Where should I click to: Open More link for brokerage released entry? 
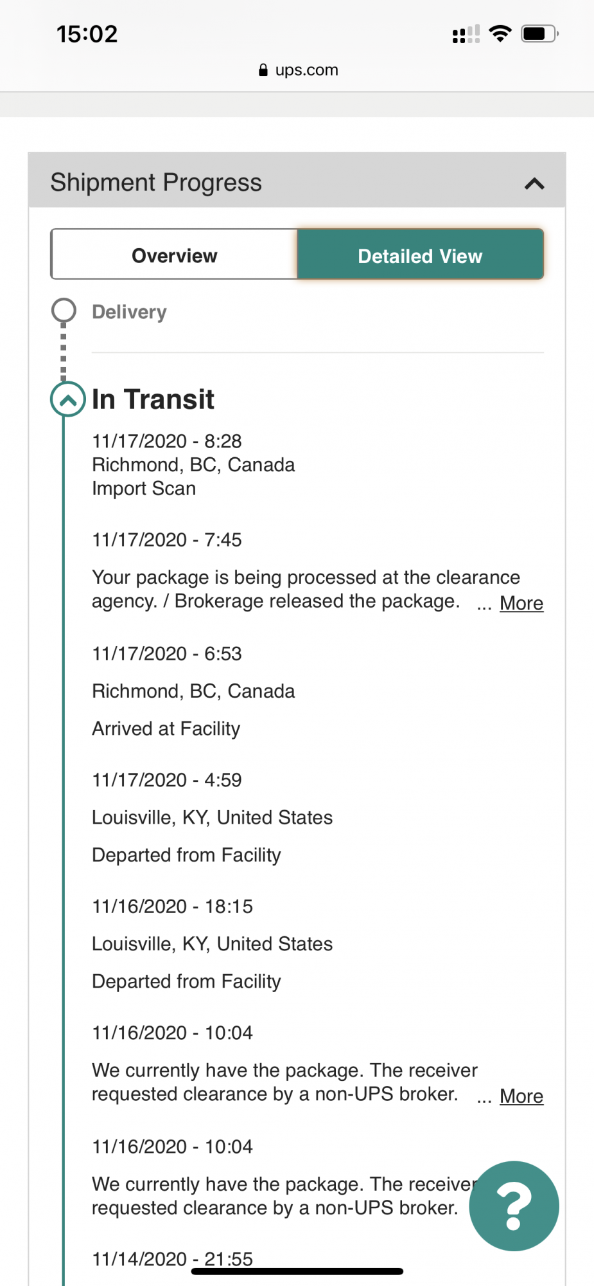tap(521, 603)
